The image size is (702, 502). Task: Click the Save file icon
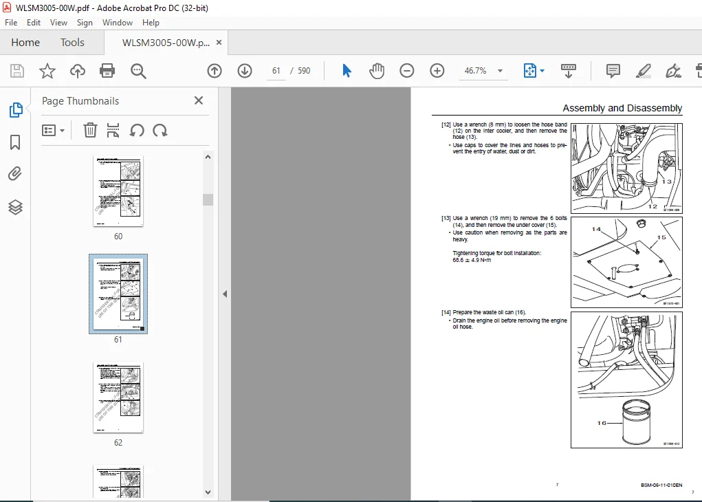(x=17, y=71)
